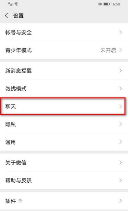Tap the badge icon next to 插件
Image resolution: width=130 pixels, height=211 pixels.
click(20, 201)
